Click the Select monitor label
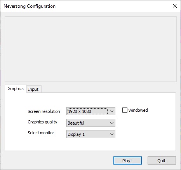This screenshot has height=170, width=181. coord(41,133)
